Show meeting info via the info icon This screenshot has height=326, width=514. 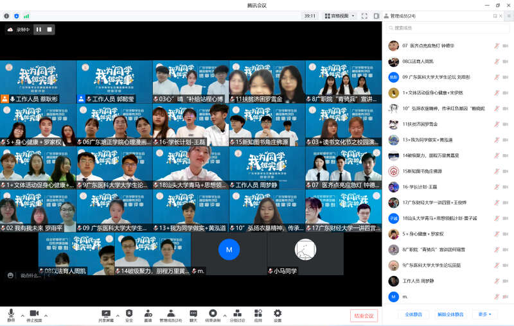(7, 15)
